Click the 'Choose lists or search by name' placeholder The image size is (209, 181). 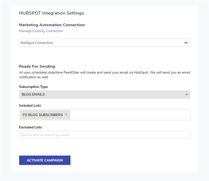46,135
